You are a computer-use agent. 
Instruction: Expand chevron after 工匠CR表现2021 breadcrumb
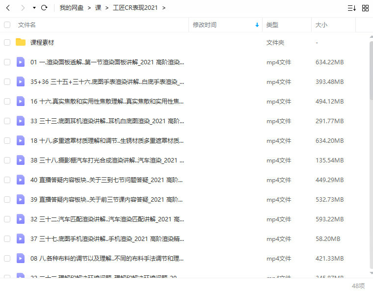[163, 8]
